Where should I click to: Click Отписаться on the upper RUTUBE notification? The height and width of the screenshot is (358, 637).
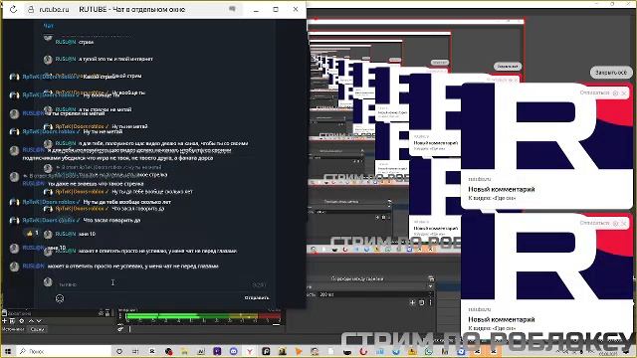click(595, 92)
